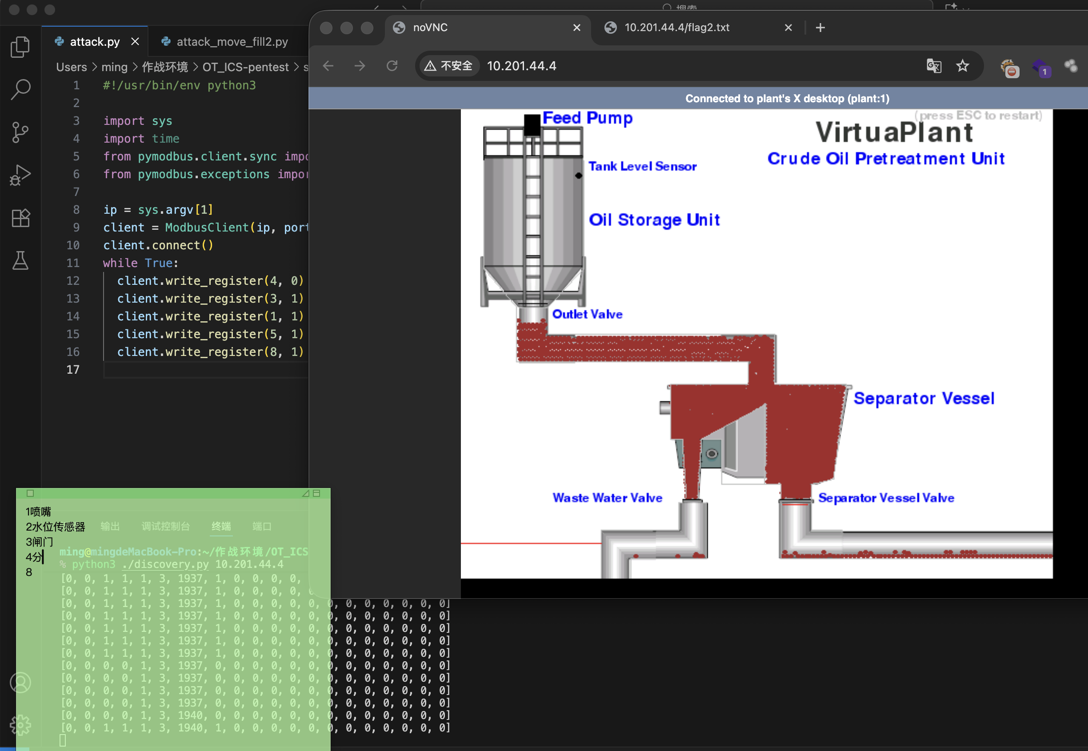This screenshot has height=751, width=1088.
Task: Click line number 12 in the editor
Action: (72, 281)
